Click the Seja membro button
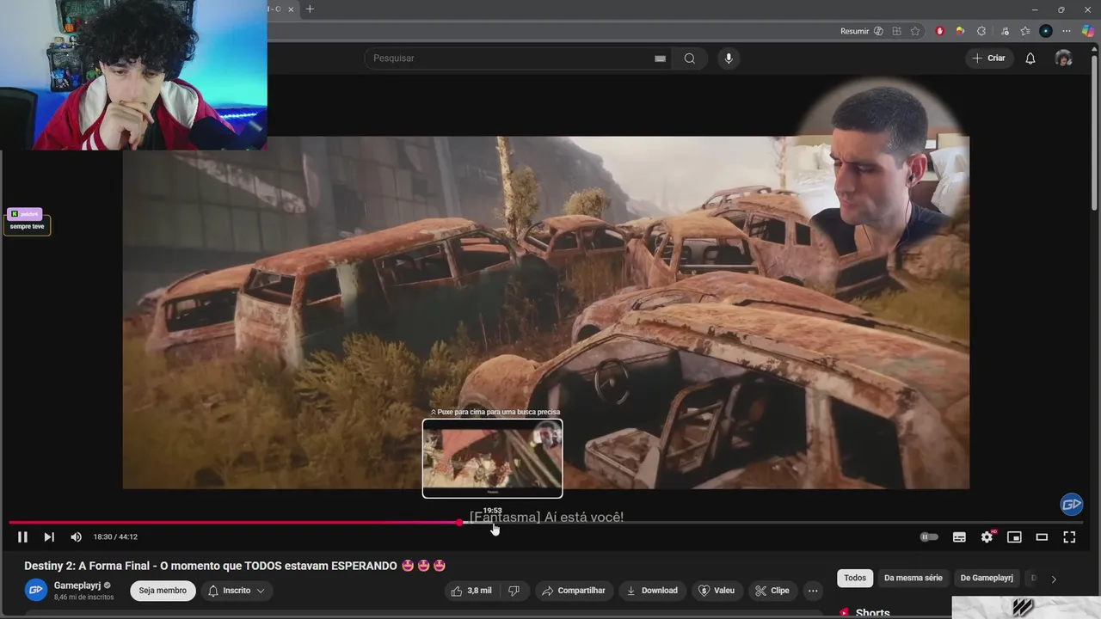The height and width of the screenshot is (619, 1101). click(x=162, y=591)
